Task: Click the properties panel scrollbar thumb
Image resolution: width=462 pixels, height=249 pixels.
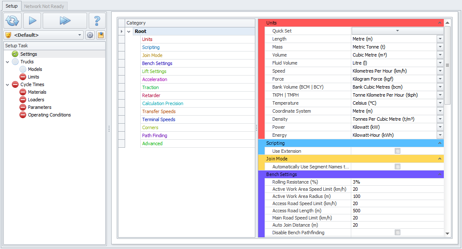Action: [447, 65]
